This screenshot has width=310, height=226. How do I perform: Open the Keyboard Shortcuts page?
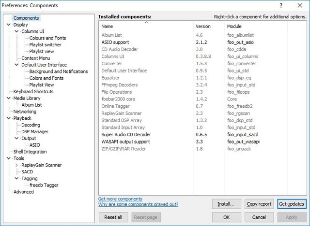(x=33, y=92)
